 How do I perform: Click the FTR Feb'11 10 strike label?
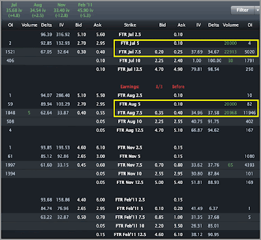tap(130, 226)
